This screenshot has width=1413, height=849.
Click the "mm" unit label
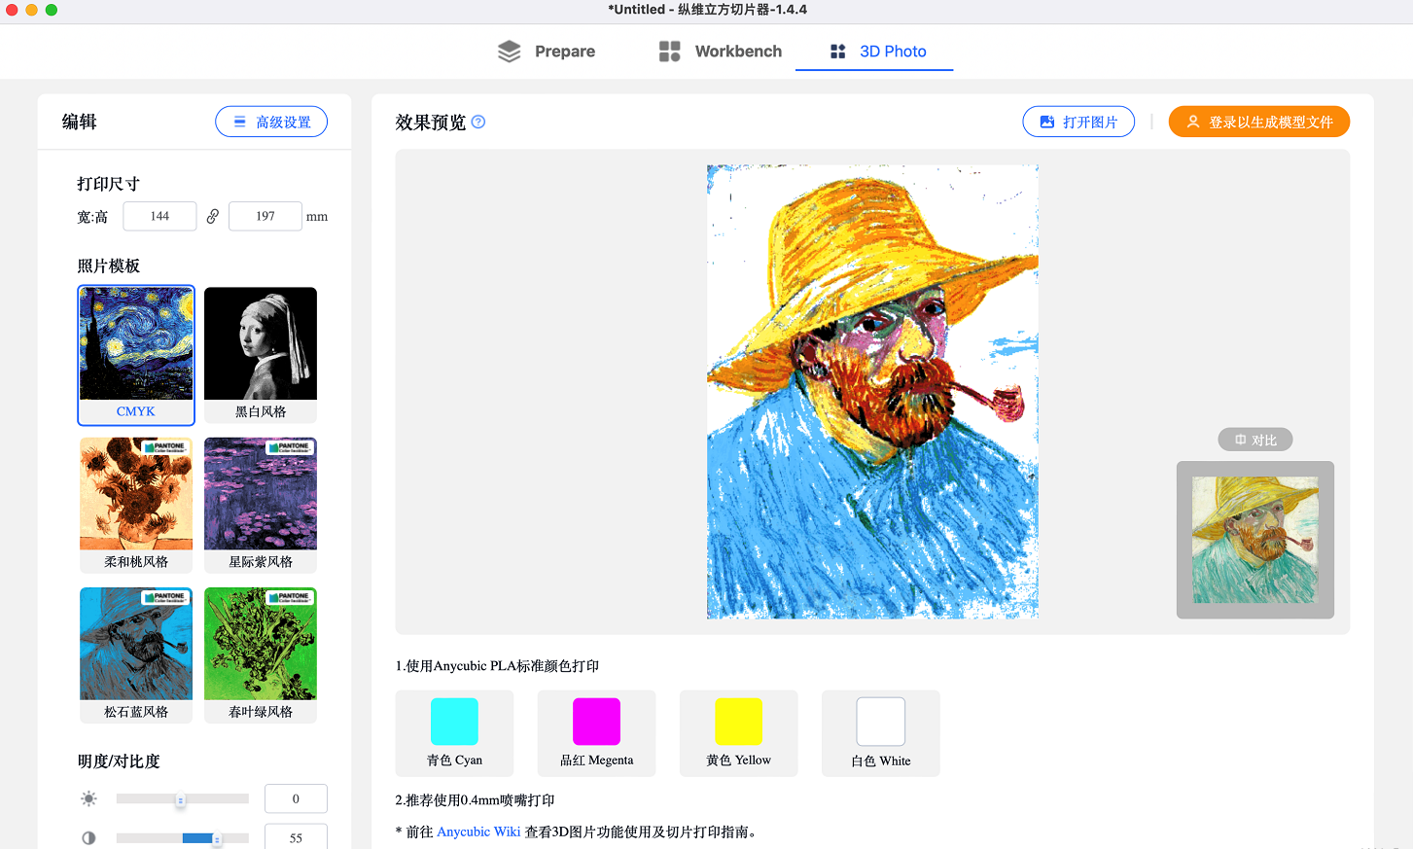click(317, 217)
